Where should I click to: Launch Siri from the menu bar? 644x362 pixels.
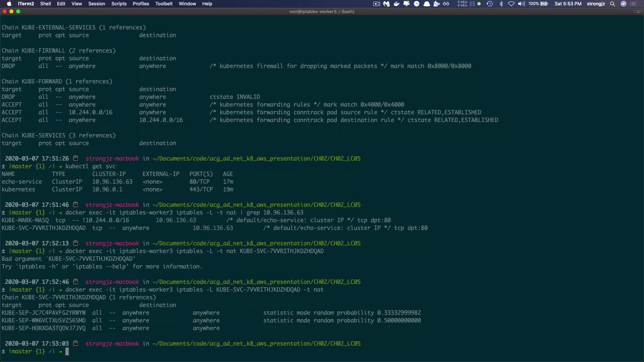click(x=624, y=4)
